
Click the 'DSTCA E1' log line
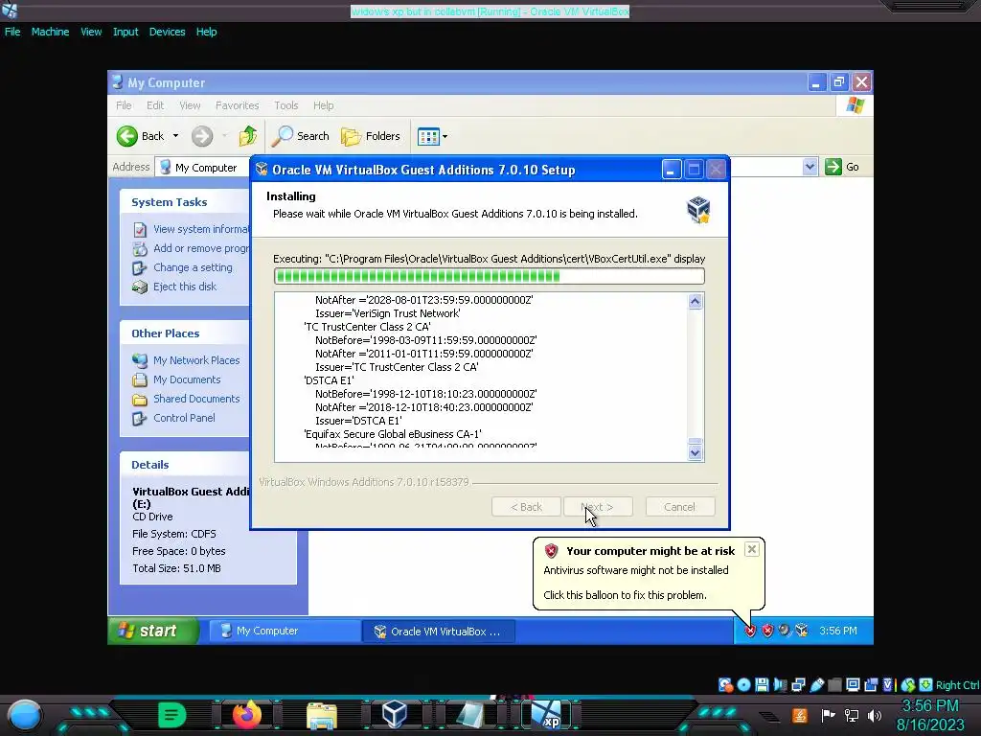point(330,380)
